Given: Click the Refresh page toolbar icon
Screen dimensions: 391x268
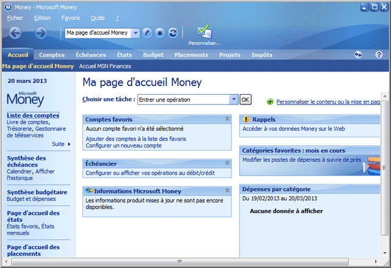Looking at the screenshot, I should coord(173,33).
